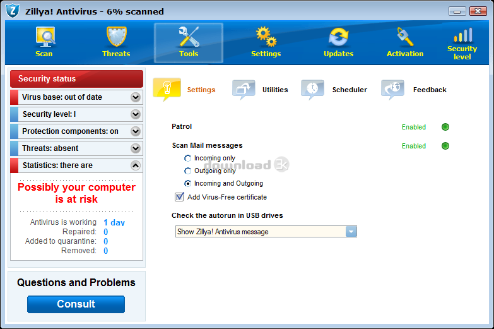Switch to the Scheduler tab label
This screenshot has height=329, width=494.
coord(350,90)
